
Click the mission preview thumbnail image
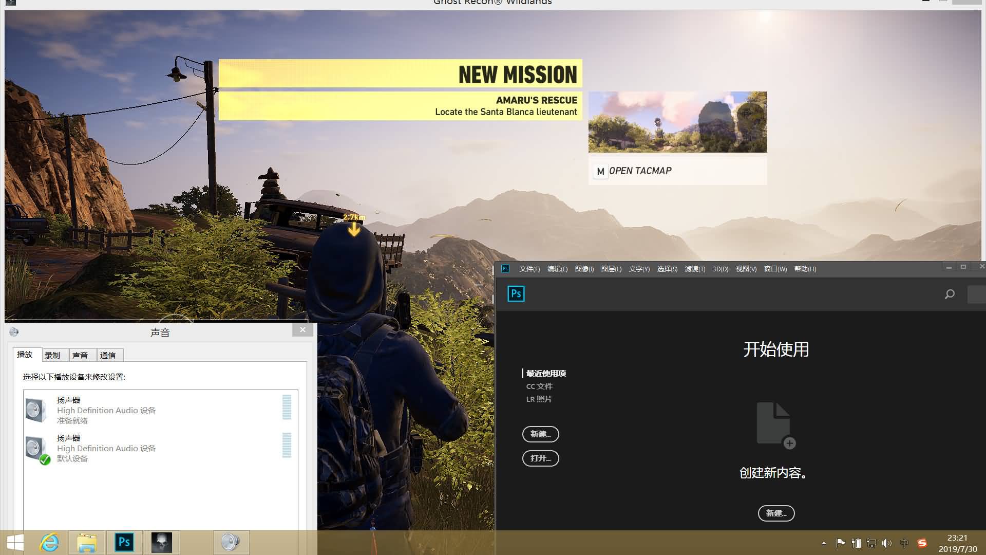pyautogui.click(x=677, y=122)
